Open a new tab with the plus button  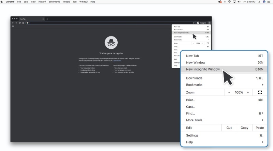point(47,19)
